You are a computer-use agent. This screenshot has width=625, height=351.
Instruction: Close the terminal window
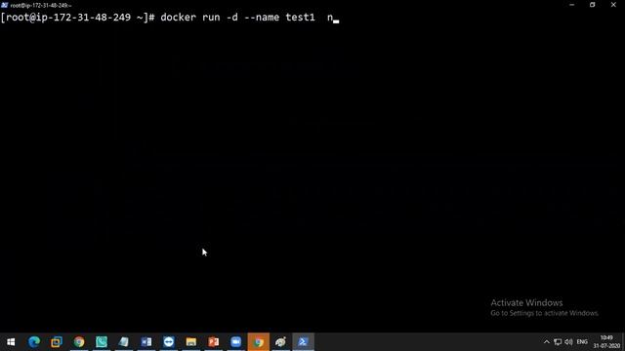pyautogui.click(x=613, y=5)
